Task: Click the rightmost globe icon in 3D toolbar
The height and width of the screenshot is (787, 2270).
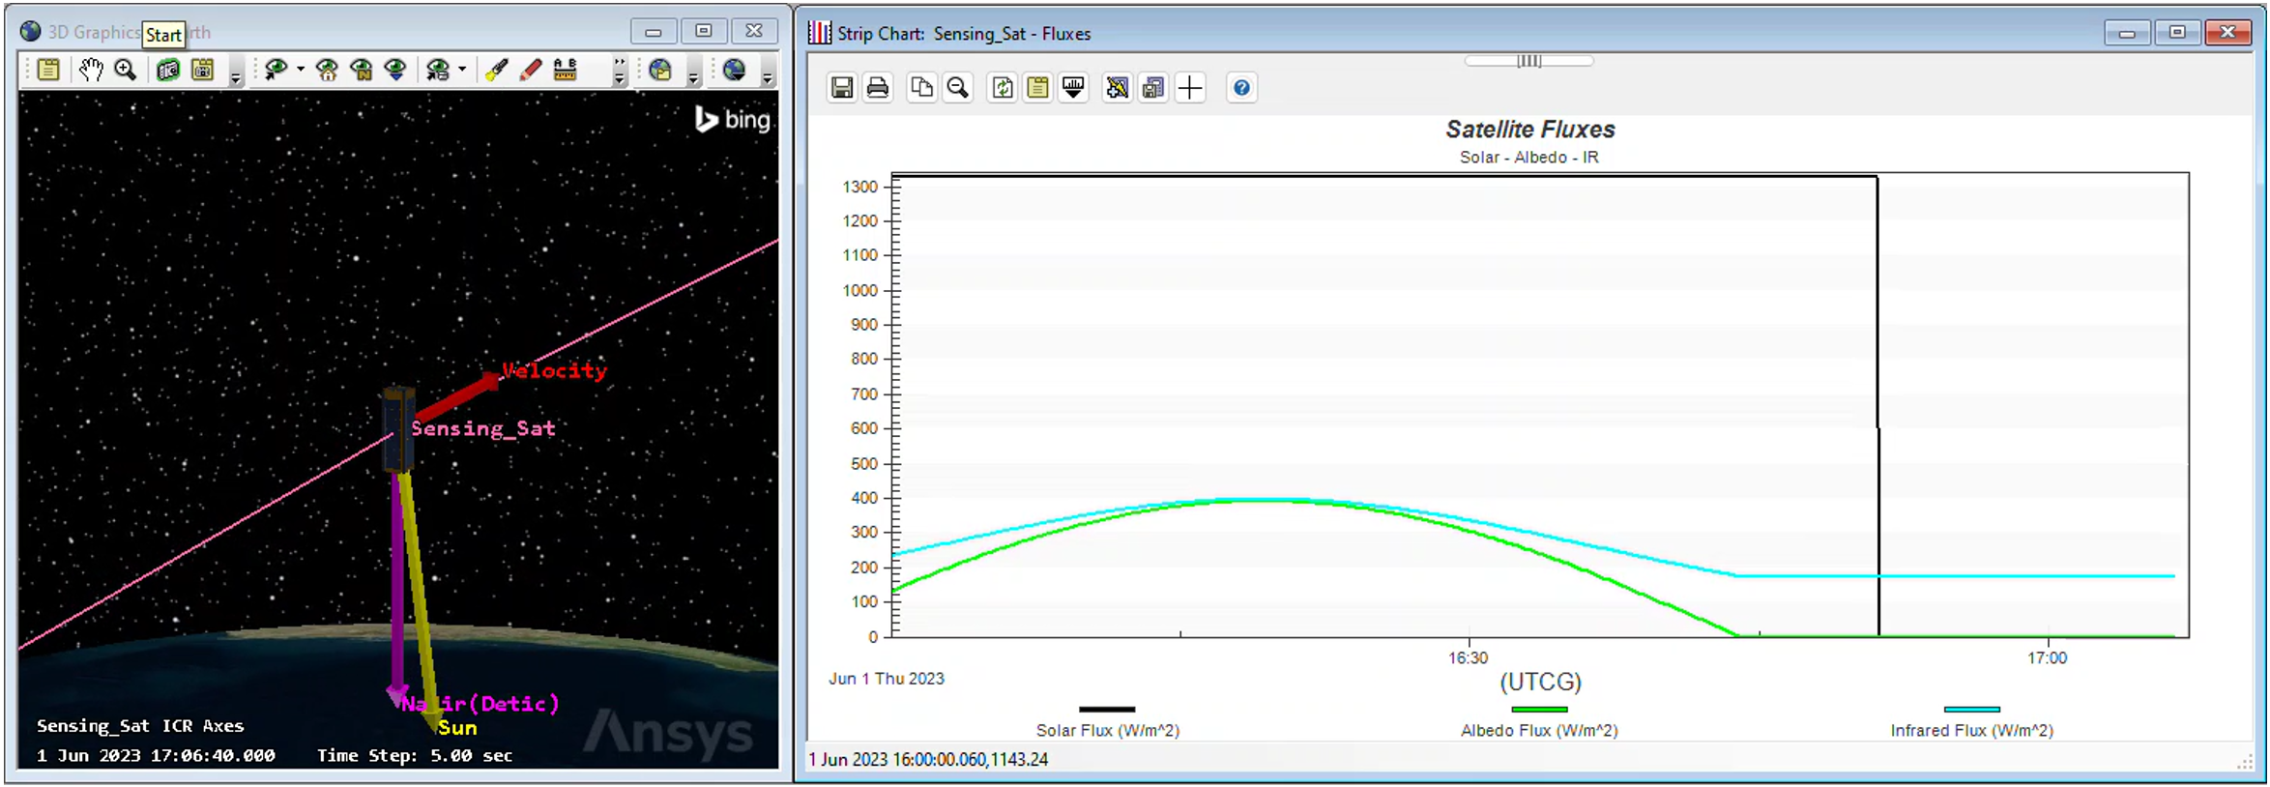Action: coord(734,70)
